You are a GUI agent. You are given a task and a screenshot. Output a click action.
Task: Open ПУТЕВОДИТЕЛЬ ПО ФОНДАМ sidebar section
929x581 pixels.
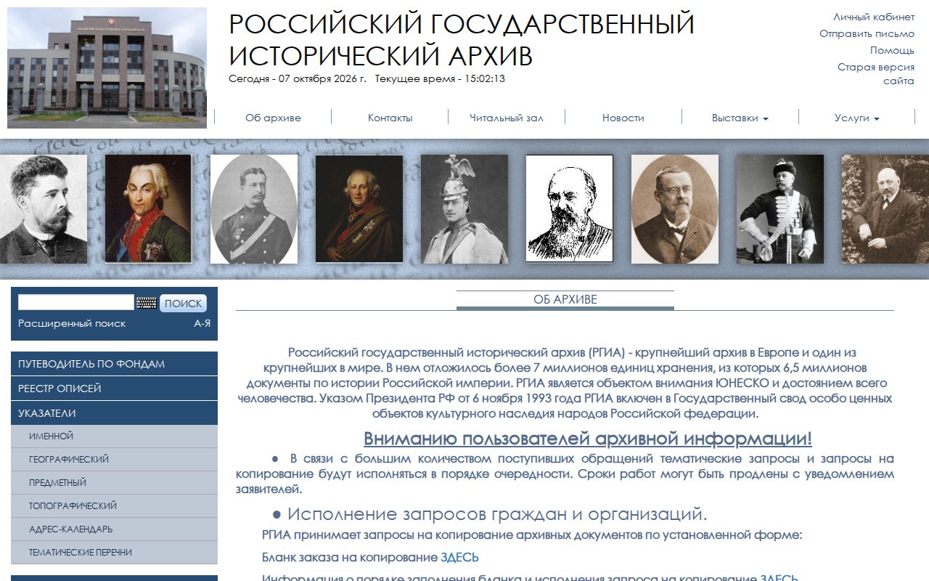(x=114, y=364)
